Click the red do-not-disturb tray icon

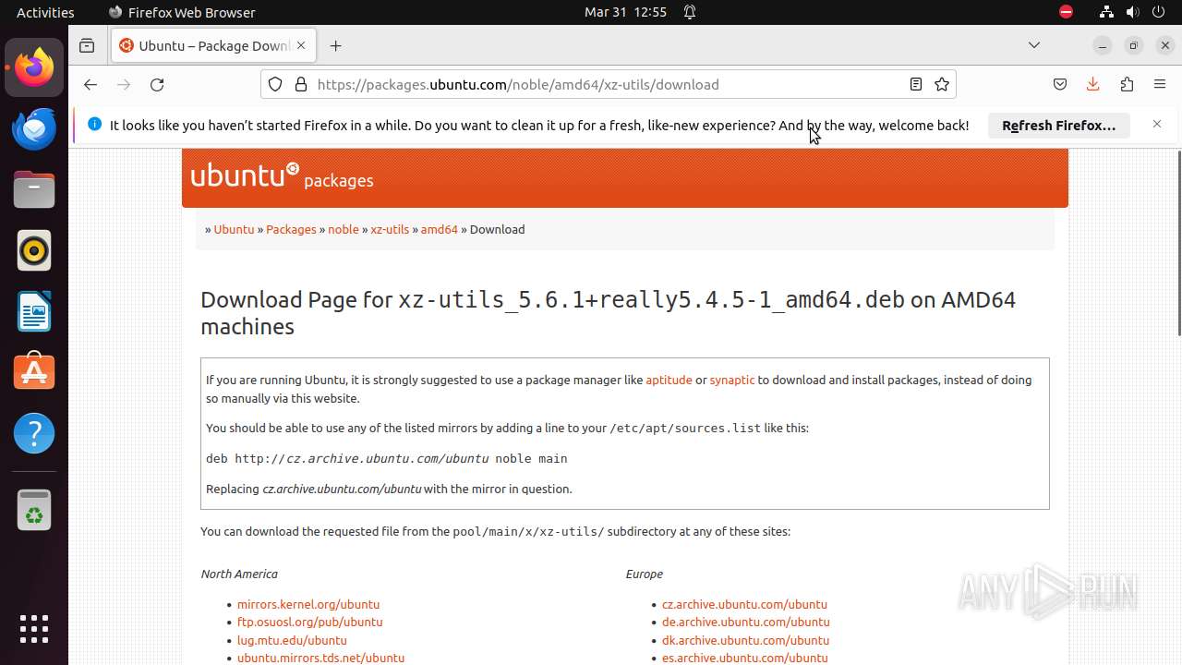pyautogui.click(x=1066, y=12)
